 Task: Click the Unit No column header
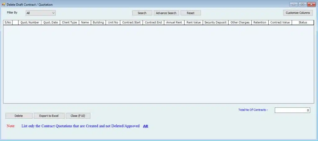[113, 23]
